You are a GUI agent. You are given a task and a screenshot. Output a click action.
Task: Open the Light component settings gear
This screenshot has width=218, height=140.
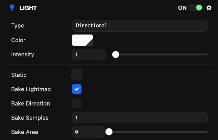(x=209, y=8)
